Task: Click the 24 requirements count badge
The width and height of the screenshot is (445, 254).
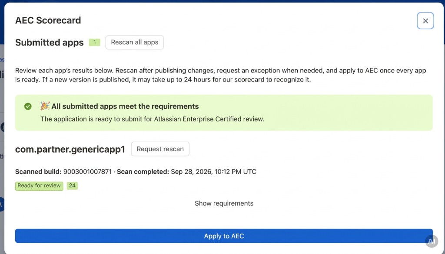Action: coord(72,186)
